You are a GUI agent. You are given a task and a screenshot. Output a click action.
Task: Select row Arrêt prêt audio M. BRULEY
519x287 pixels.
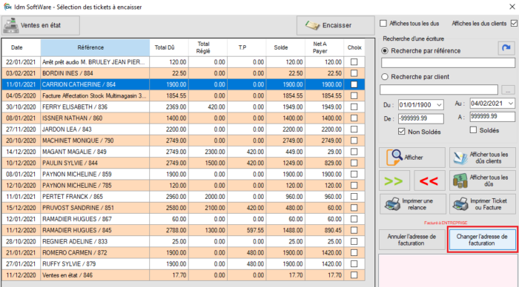pyautogui.click(x=183, y=61)
